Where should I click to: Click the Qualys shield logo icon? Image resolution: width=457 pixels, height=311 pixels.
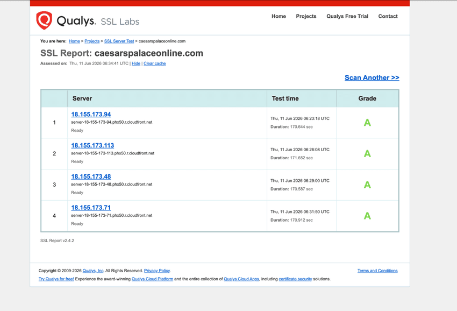(x=44, y=20)
